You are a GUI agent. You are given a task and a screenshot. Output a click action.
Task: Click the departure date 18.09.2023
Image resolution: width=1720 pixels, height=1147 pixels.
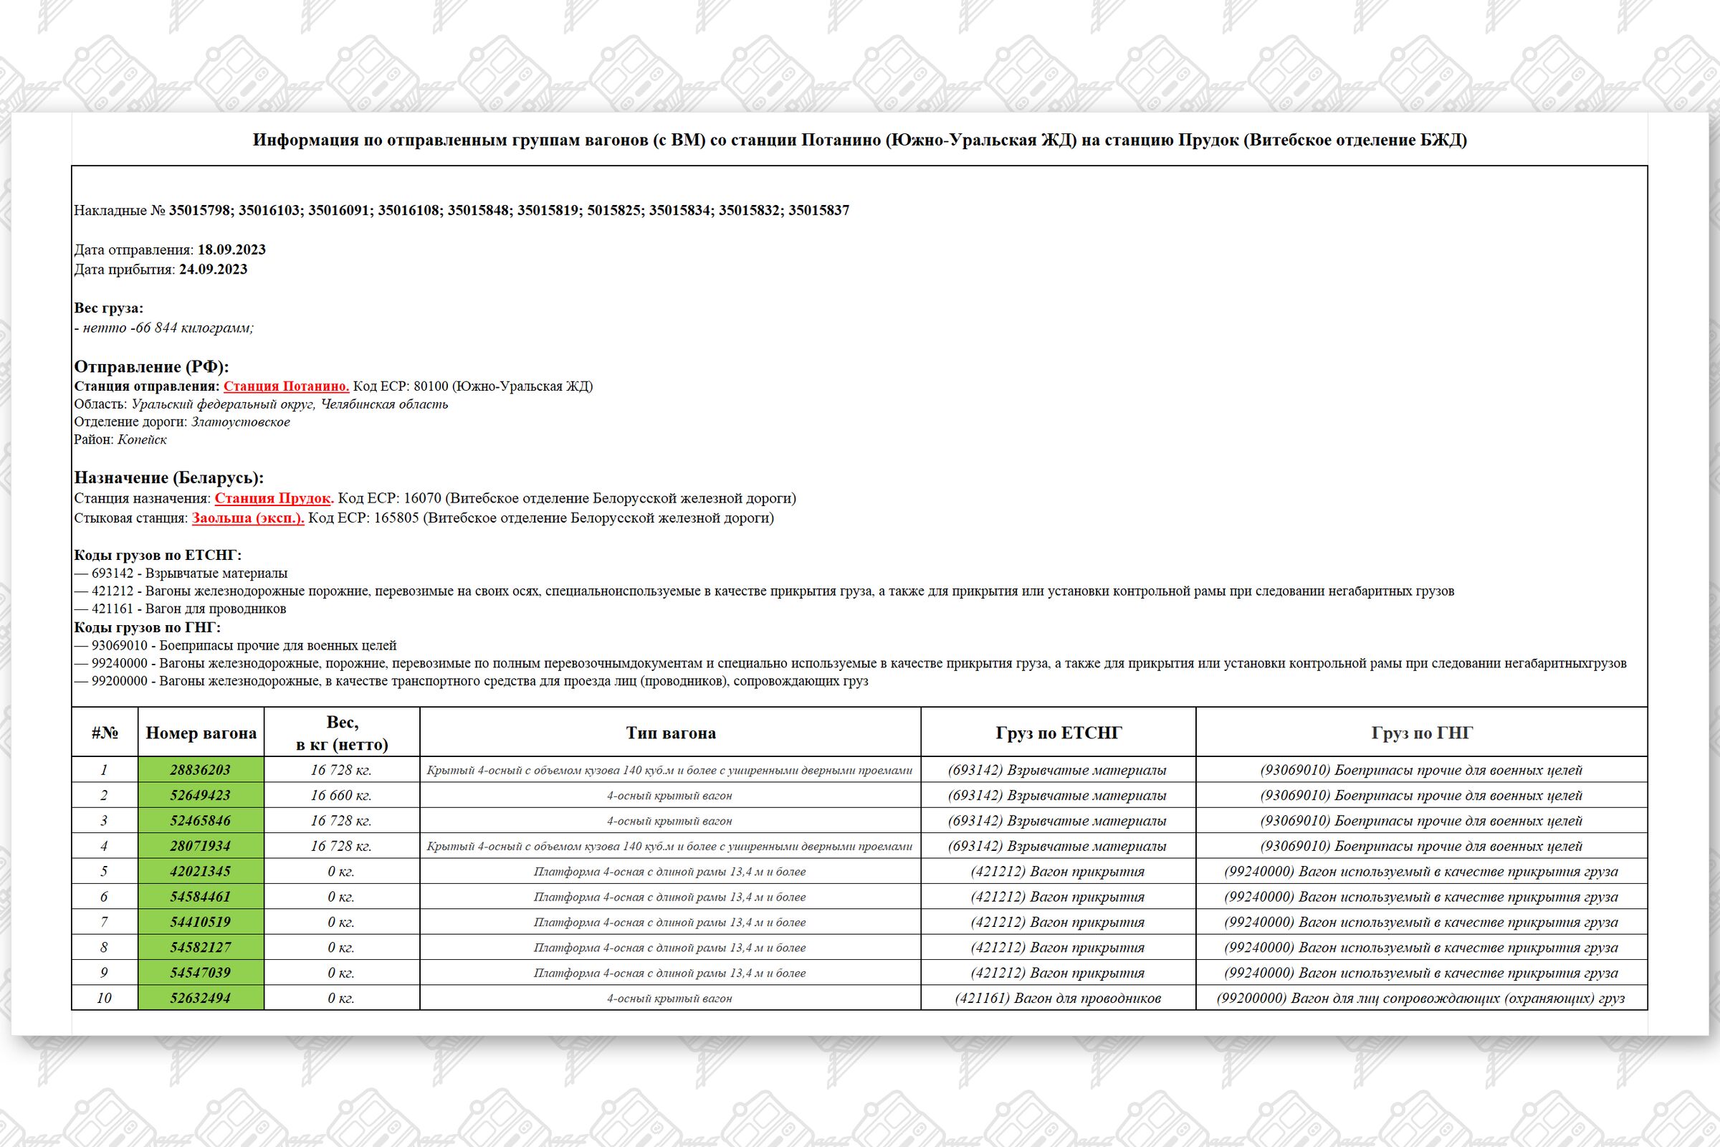click(231, 249)
